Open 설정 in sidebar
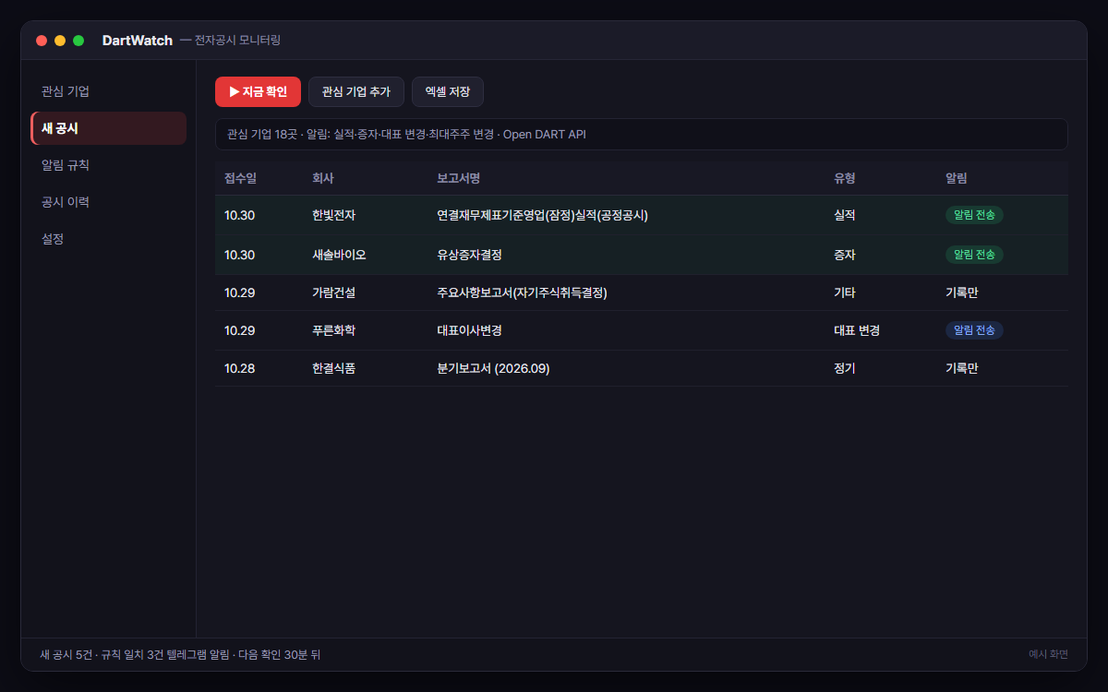This screenshot has width=1108, height=692. coord(109,239)
